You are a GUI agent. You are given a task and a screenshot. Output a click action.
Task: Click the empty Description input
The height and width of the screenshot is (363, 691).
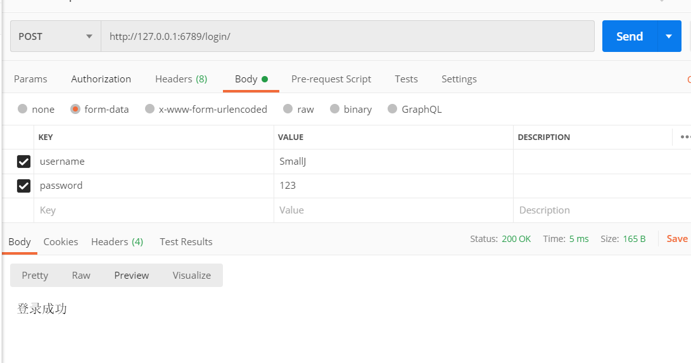click(x=602, y=210)
